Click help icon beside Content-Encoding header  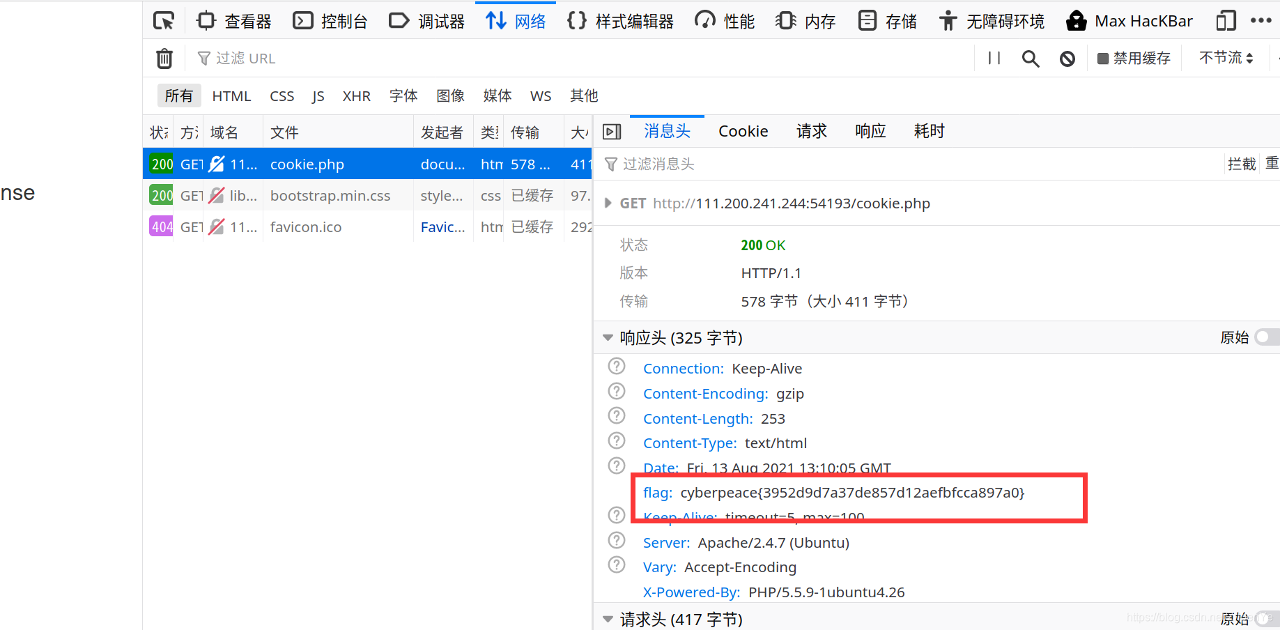pyautogui.click(x=617, y=391)
